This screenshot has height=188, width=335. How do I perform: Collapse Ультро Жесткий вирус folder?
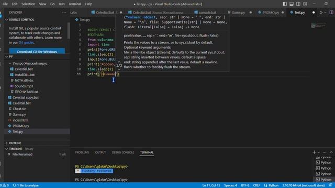pos(28,64)
